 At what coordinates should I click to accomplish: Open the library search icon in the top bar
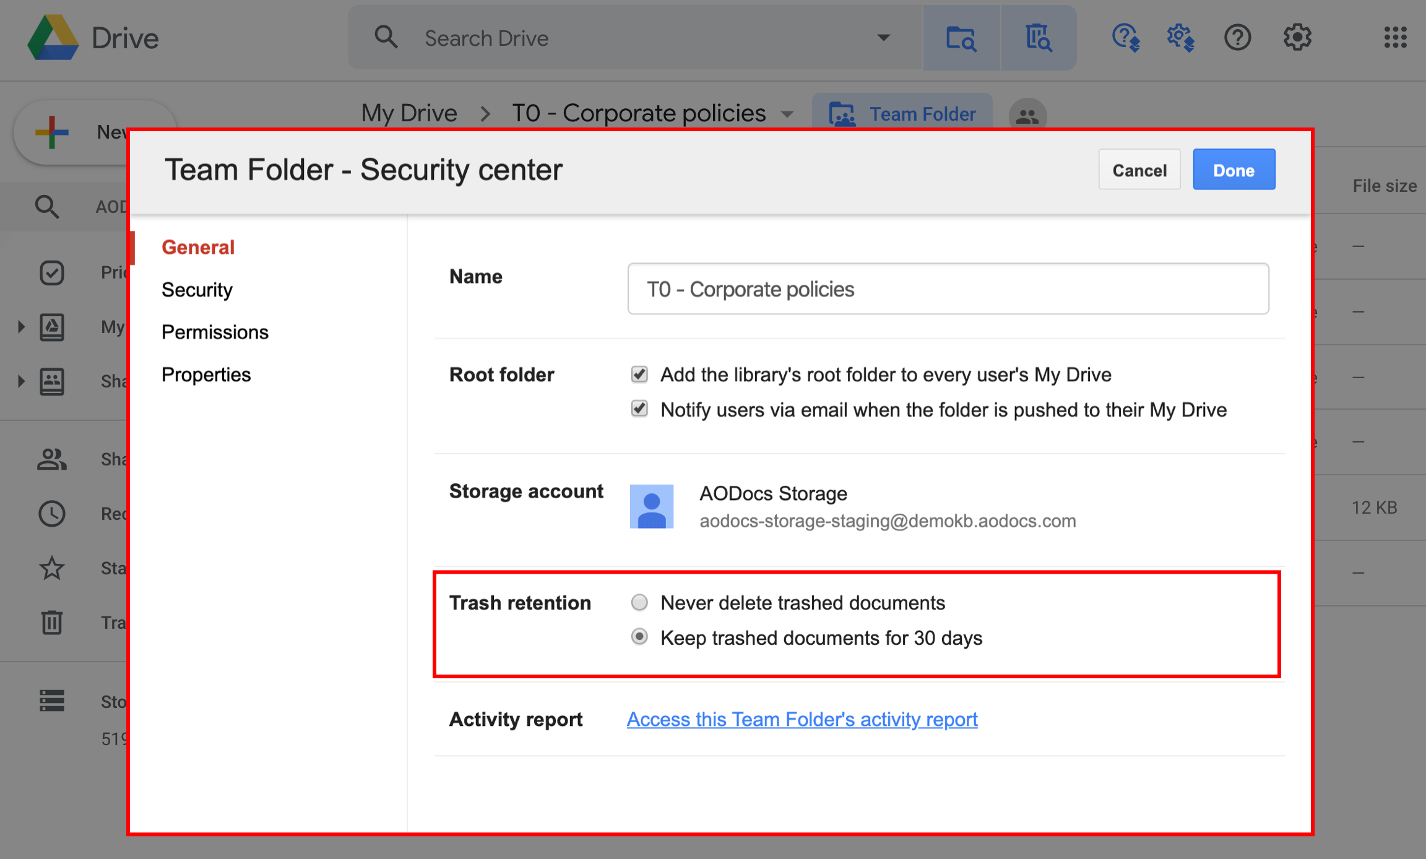(x=1039, y=38)
